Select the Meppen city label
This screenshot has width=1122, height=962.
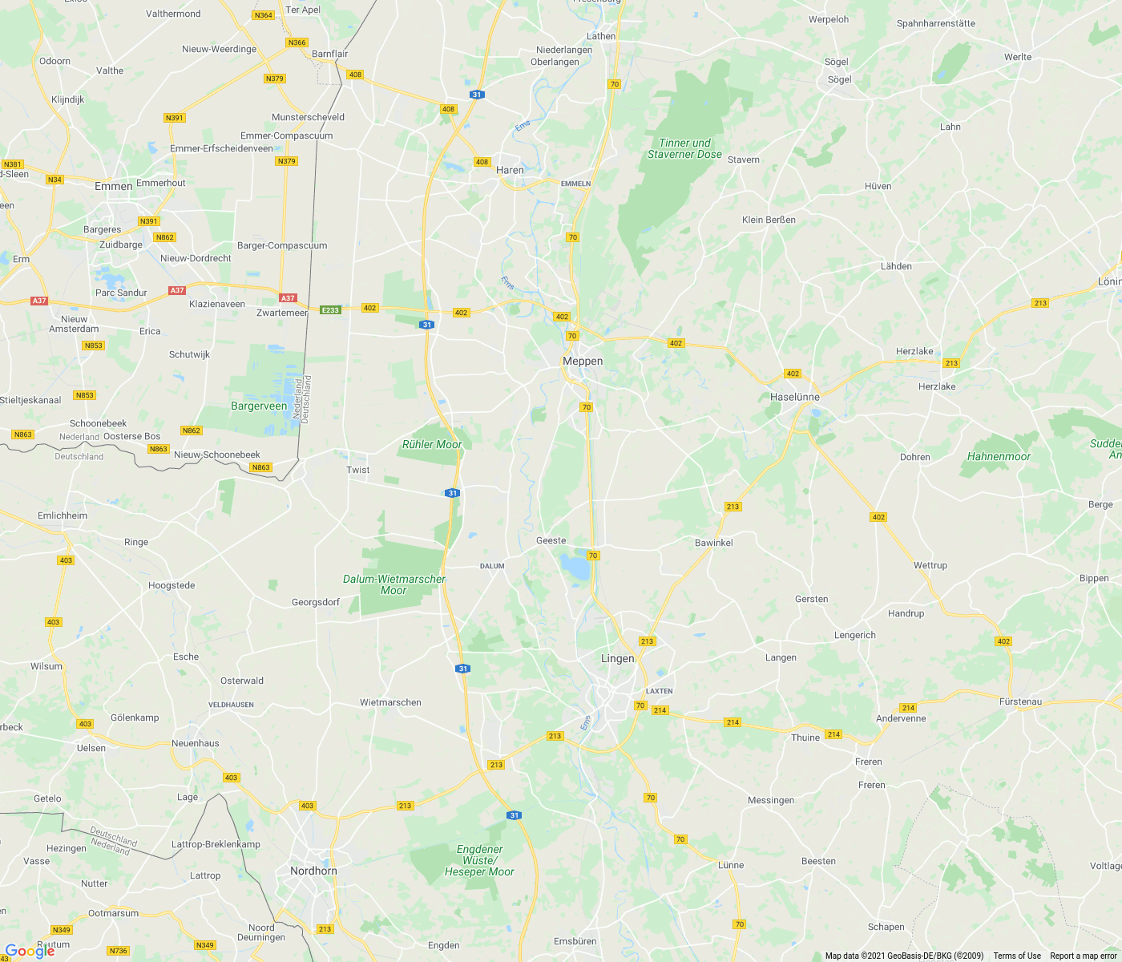583,362
